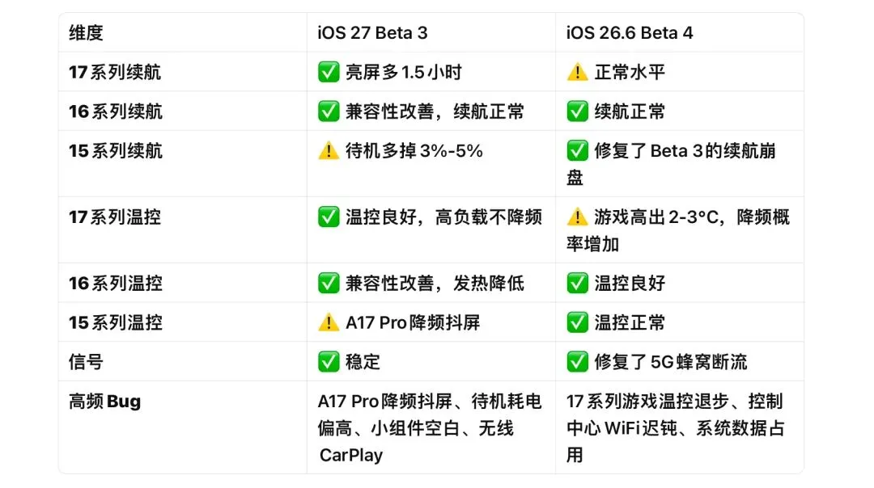Click green check beside 温控正常

(x=577, y=322)
